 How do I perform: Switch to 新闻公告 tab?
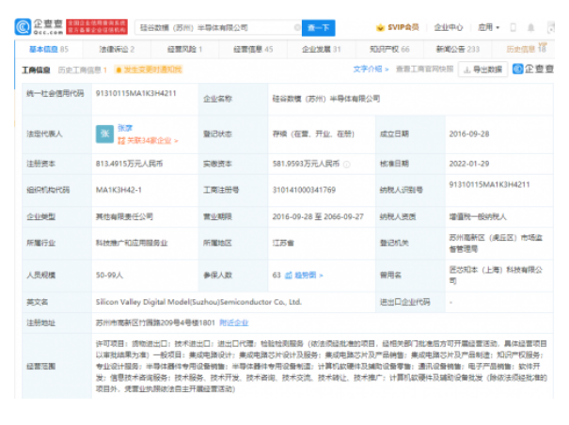coord(458,49)
